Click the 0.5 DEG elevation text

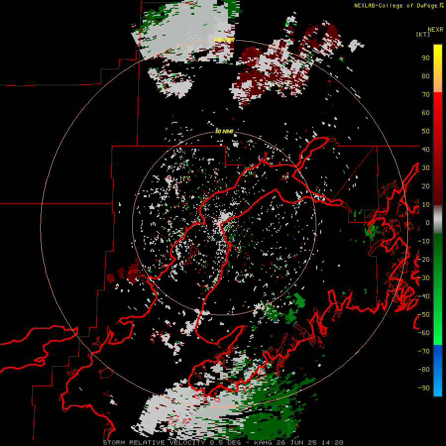(x=225, y=443)
